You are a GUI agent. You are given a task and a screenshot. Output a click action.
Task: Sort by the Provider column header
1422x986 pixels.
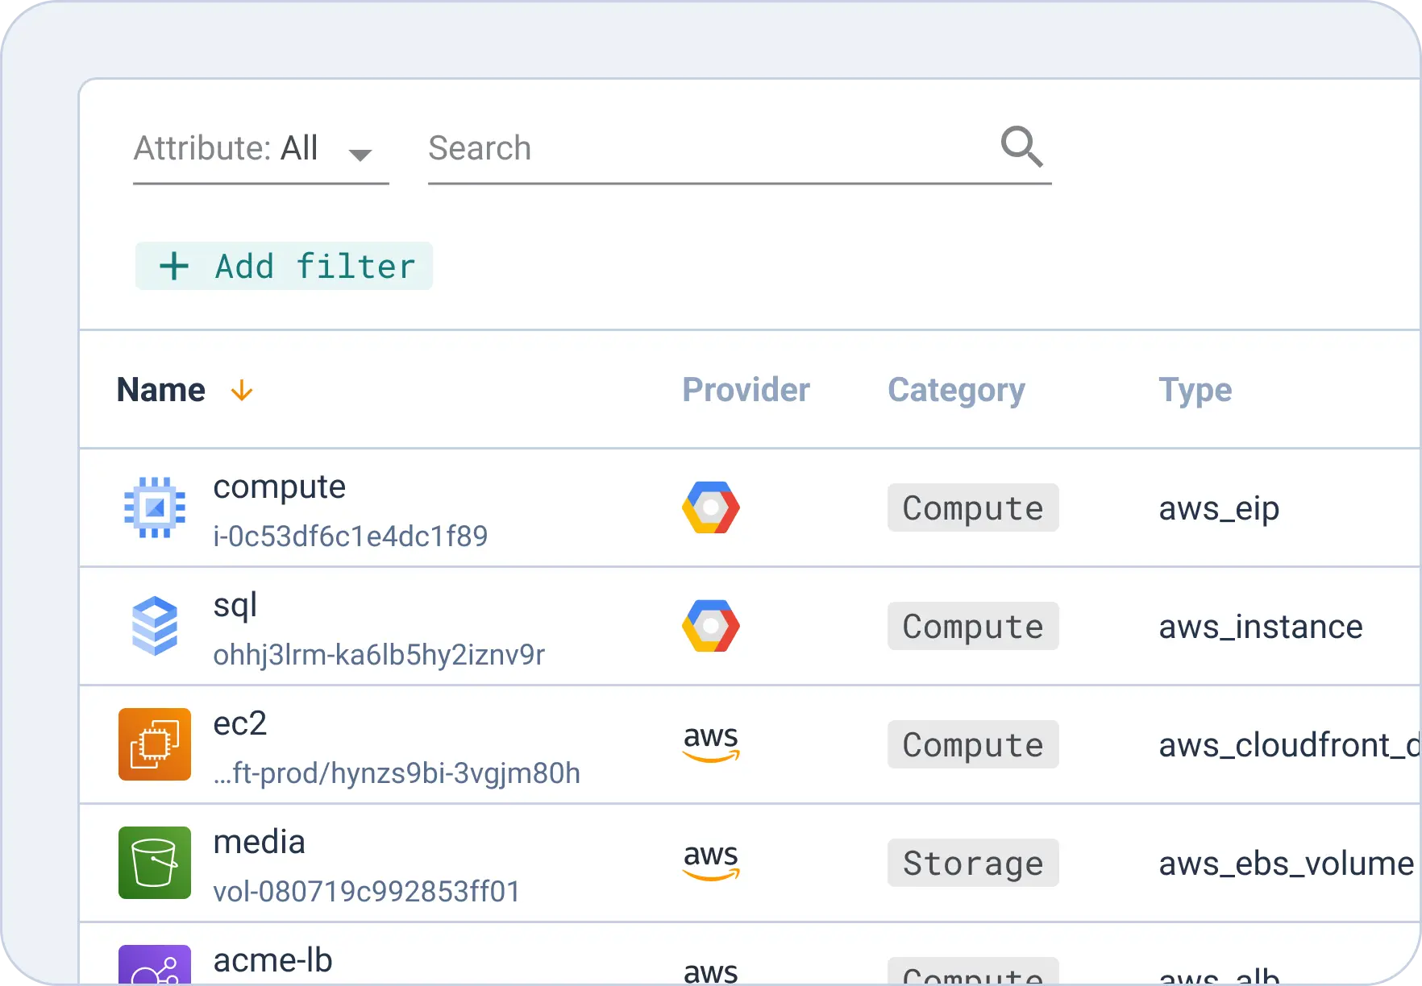(x=746, y=390)
